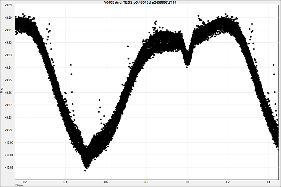Click the deepest minimum point near phase 0.5

pos(85,171)
